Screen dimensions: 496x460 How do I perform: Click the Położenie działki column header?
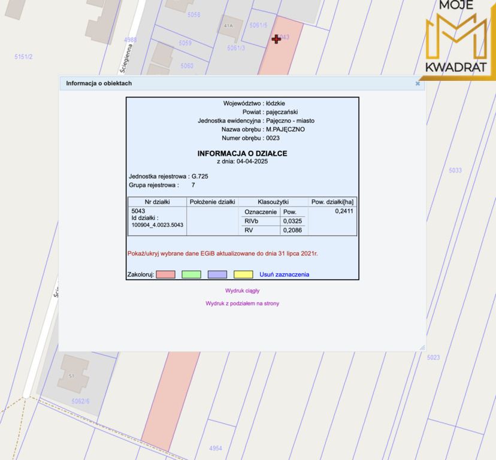[212, 202]
